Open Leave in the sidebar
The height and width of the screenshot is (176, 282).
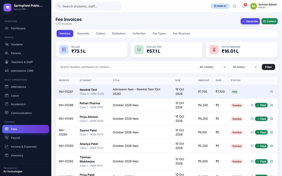coord(26,96)
